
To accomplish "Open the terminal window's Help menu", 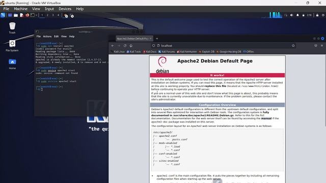I will (x=72, y=36).
